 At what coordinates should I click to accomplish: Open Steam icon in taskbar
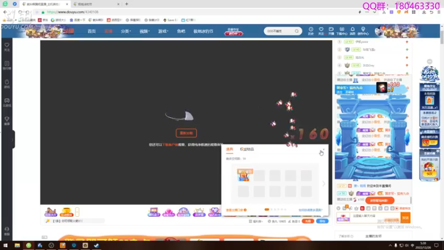[x=96, y=246]
